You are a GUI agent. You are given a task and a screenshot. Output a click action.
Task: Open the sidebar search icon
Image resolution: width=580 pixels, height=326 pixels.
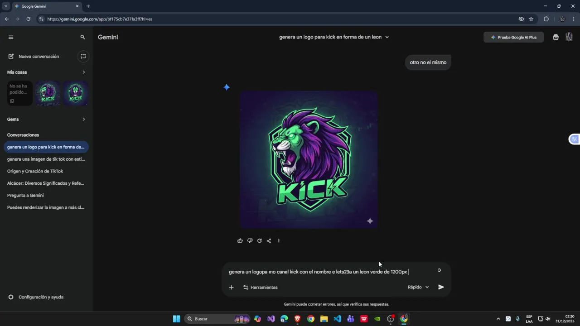pos(82,37)
